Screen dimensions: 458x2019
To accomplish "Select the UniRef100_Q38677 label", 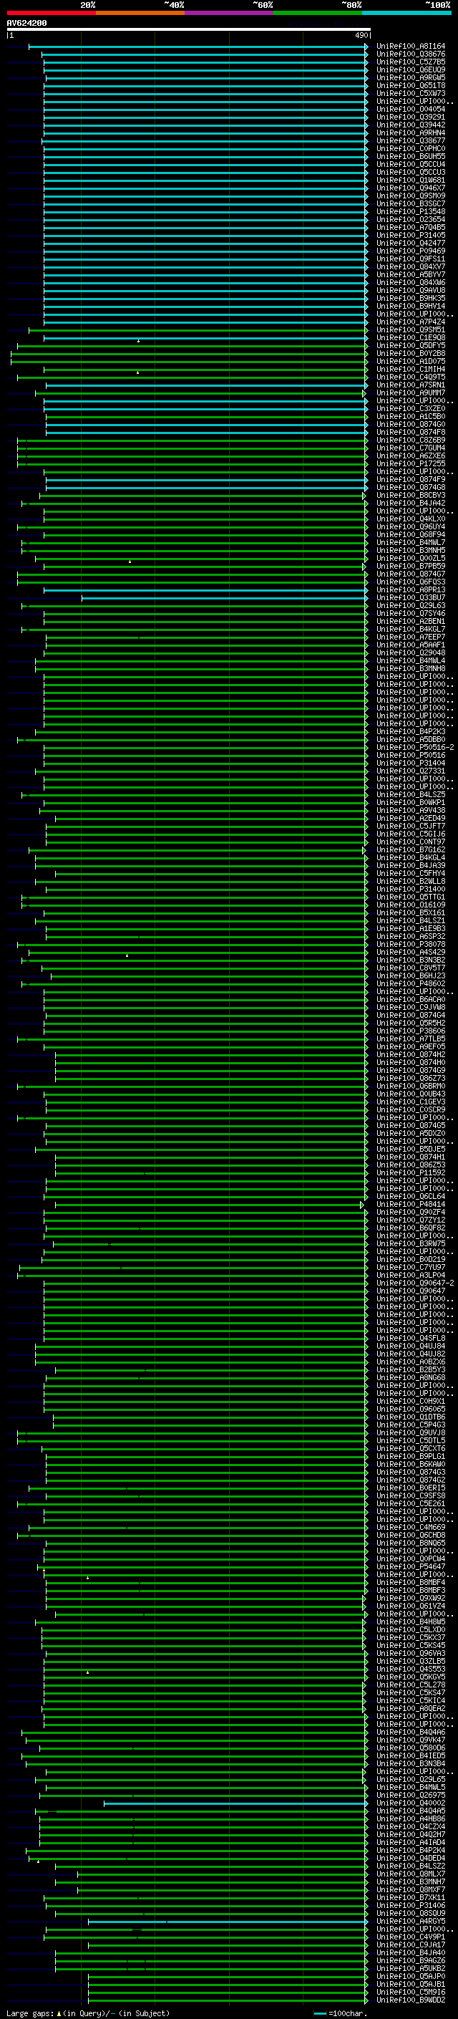I will 411,141.
